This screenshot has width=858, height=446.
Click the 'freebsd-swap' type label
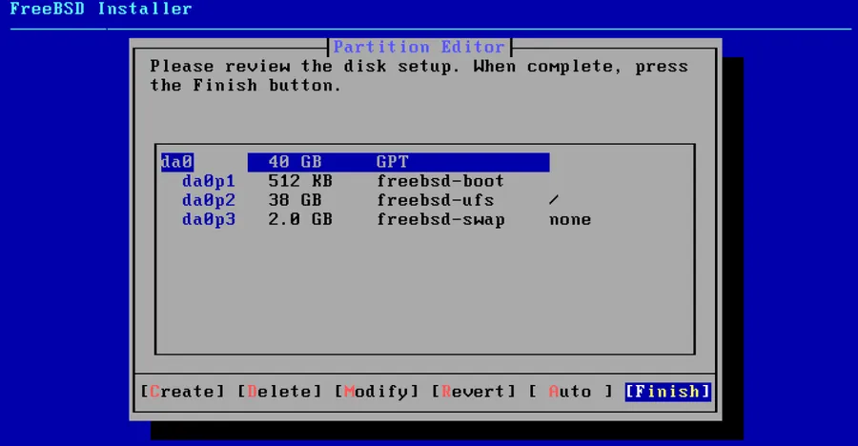pyautogui.click(x=440, y=219)
